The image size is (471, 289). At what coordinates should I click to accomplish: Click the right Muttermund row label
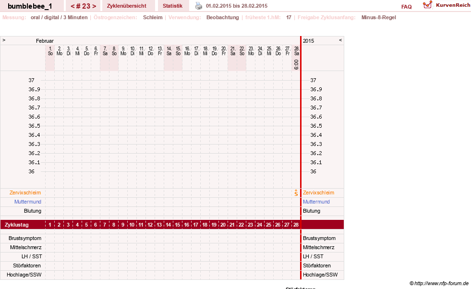316,202
